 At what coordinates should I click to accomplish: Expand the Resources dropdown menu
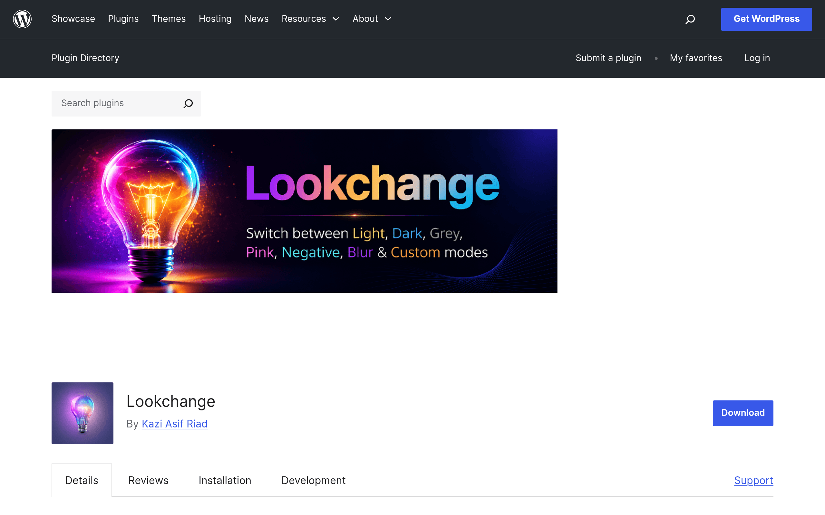[x=311, y=19]
